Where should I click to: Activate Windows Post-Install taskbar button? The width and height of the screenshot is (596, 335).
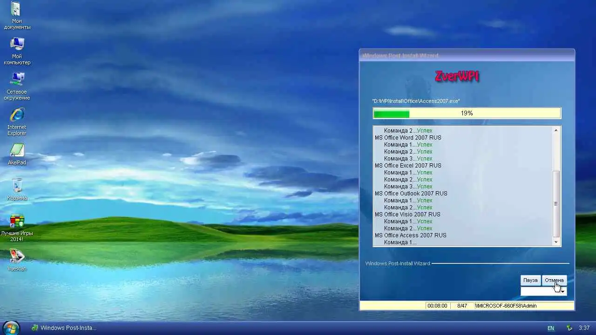coord(64,328)
